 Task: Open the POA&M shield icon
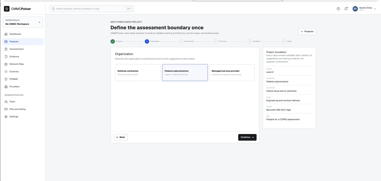coord(6,79)
